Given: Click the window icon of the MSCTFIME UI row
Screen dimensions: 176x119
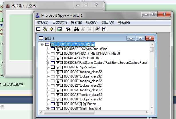Looking at the screenshot, I should pos(53,53).
